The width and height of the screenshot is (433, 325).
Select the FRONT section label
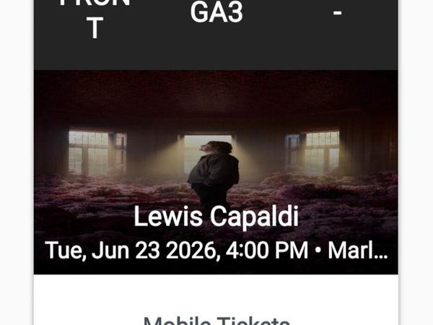click(x=95, y=19)
